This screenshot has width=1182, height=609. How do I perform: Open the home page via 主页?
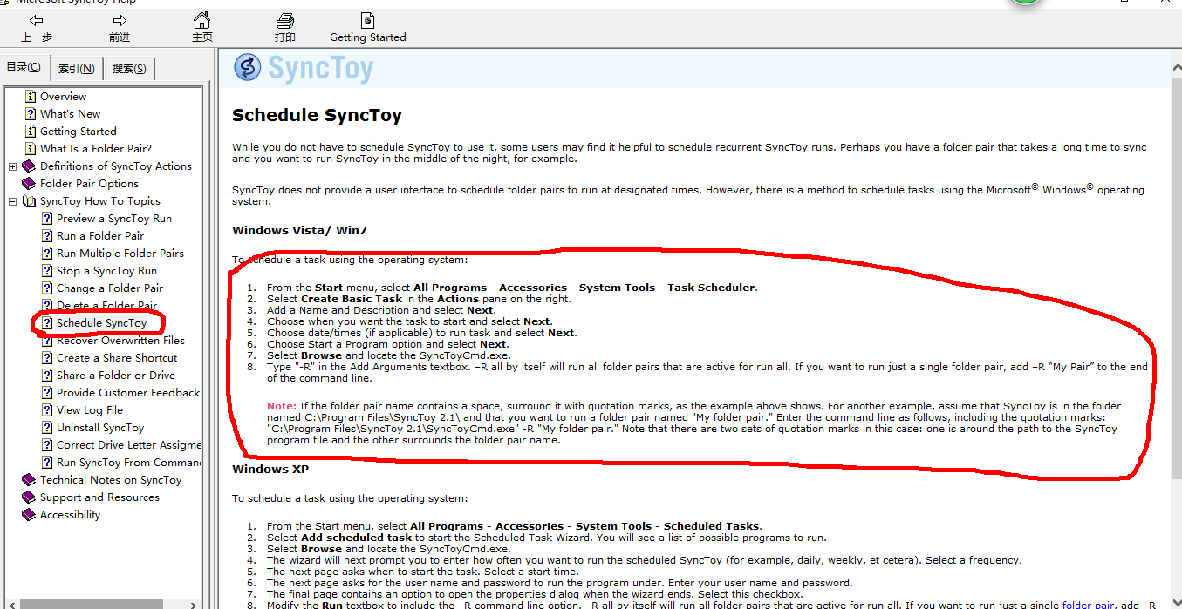pos(202,28)
